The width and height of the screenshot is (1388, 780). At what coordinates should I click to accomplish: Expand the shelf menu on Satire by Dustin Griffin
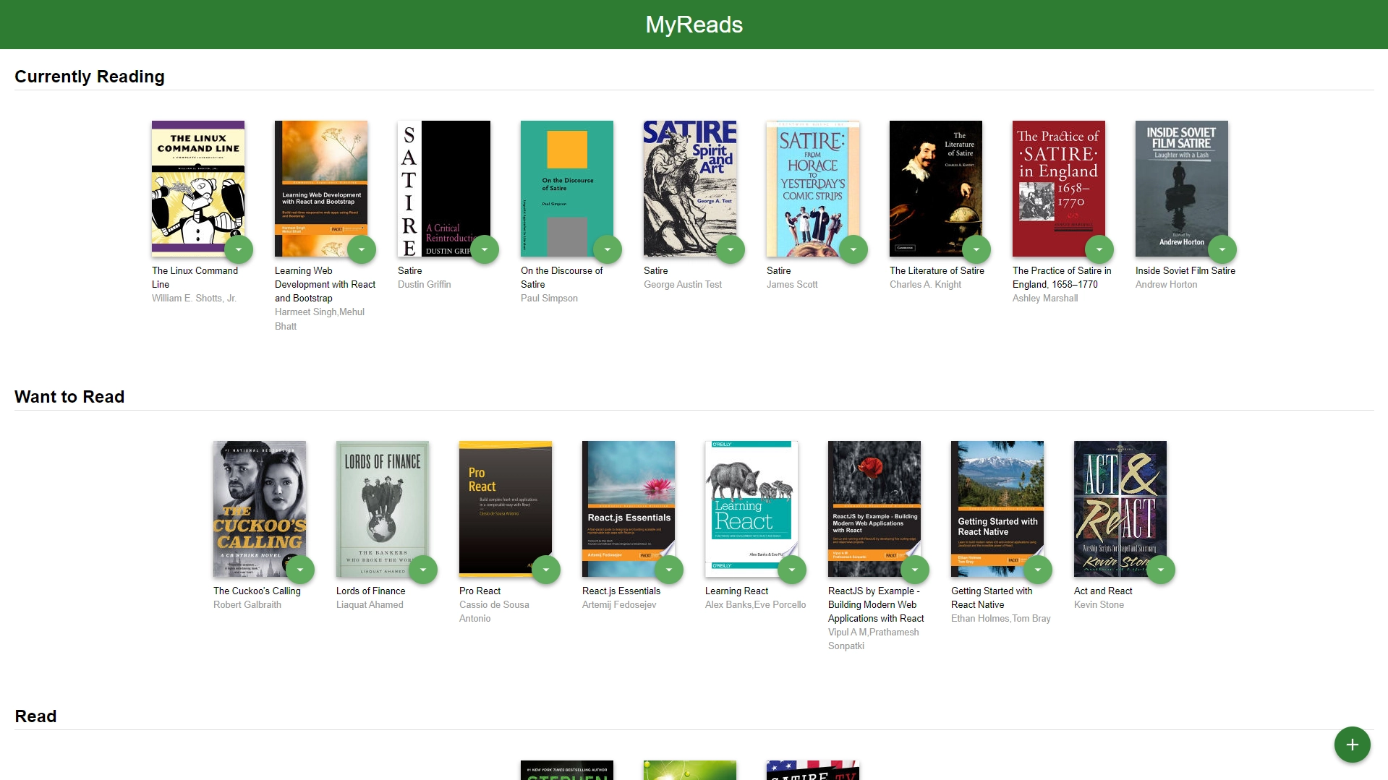click(485, 249)
